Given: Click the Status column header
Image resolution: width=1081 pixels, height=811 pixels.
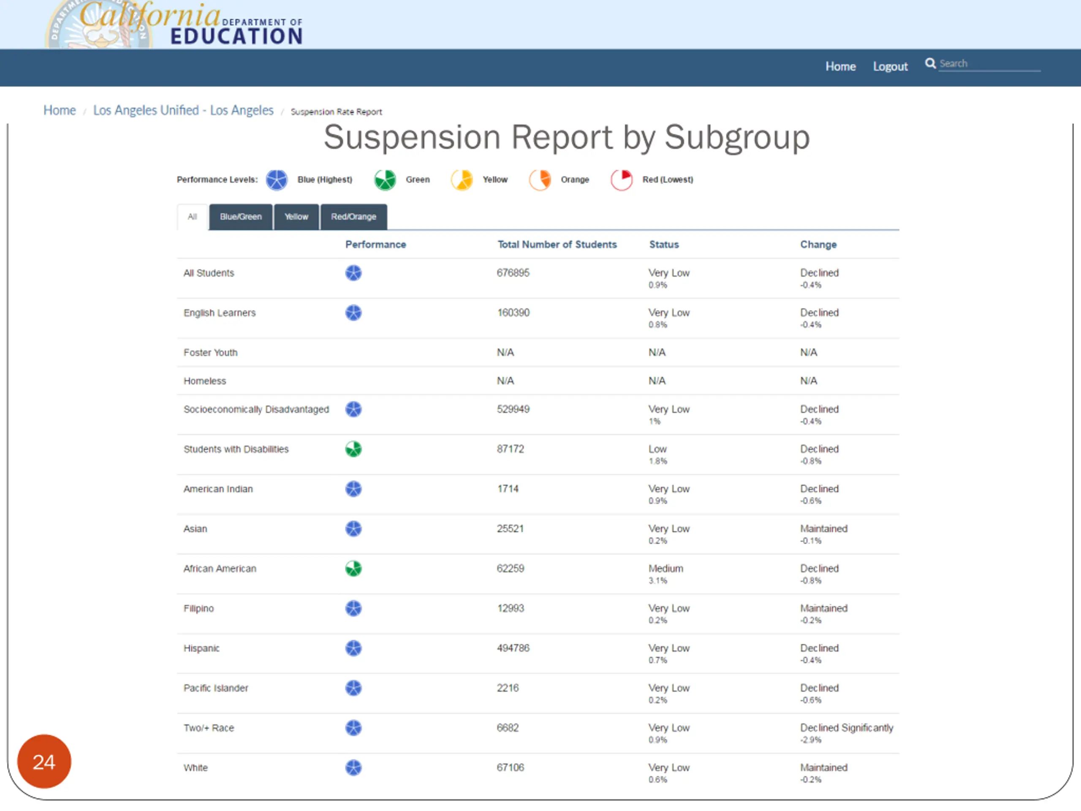Looking at the screenshot, I should point(664,245).
